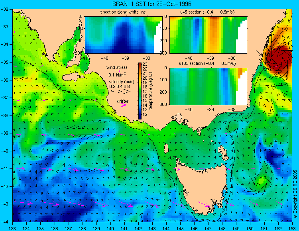Click the "-32" latitude axis label
Image resolution: width=299 pixels, height=231 pixels.
(x=4, y=9)
